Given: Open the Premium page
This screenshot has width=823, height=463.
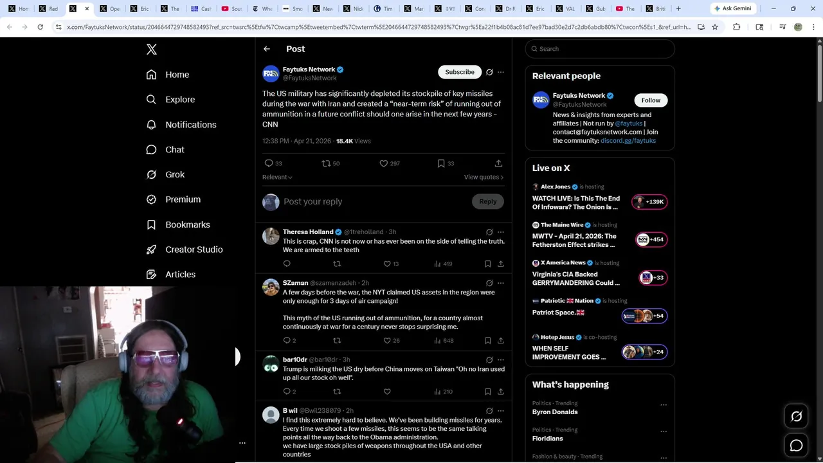Looking at the screenshot, I should 173,199.
